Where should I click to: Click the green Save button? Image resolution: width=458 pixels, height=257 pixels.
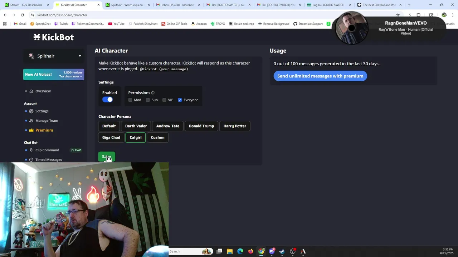coord(107,157)
